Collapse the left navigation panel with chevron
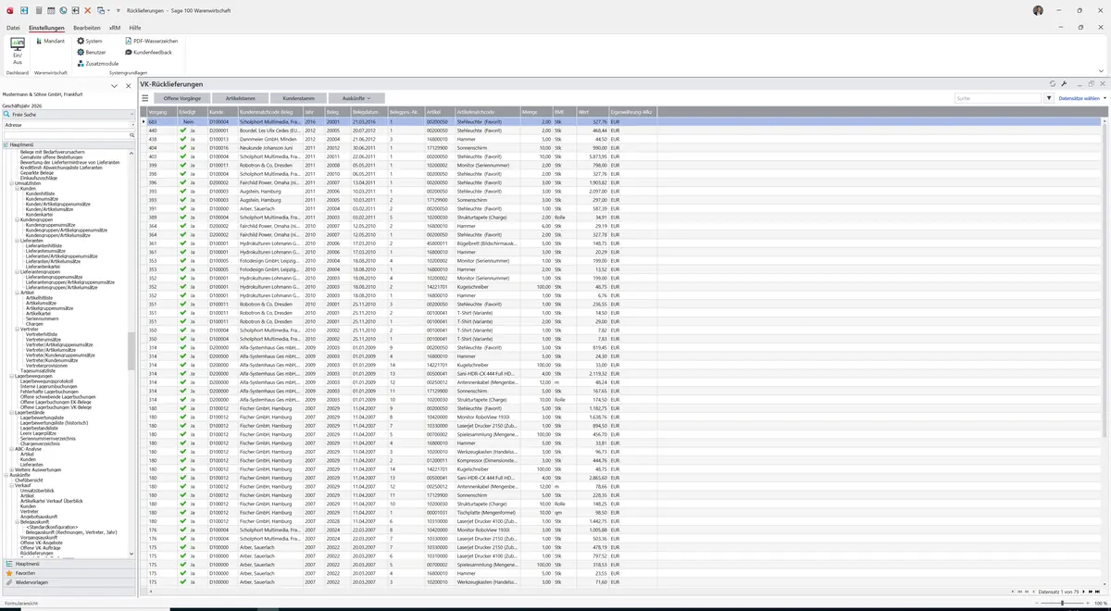 tap(114, 85)
